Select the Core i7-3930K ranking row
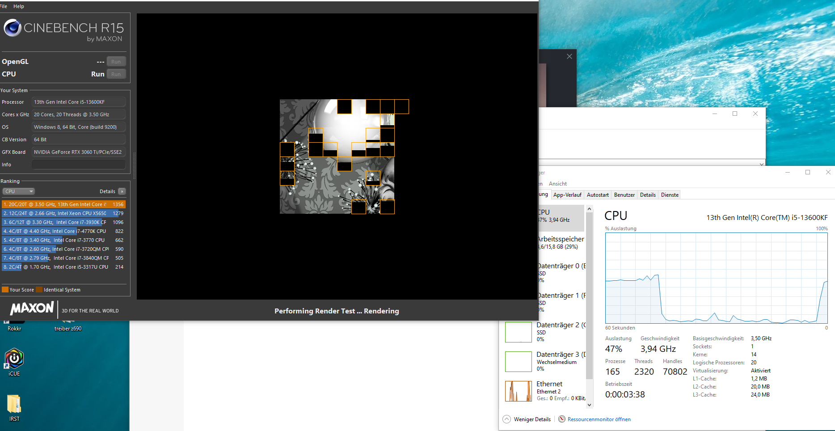 pos(63,222)
